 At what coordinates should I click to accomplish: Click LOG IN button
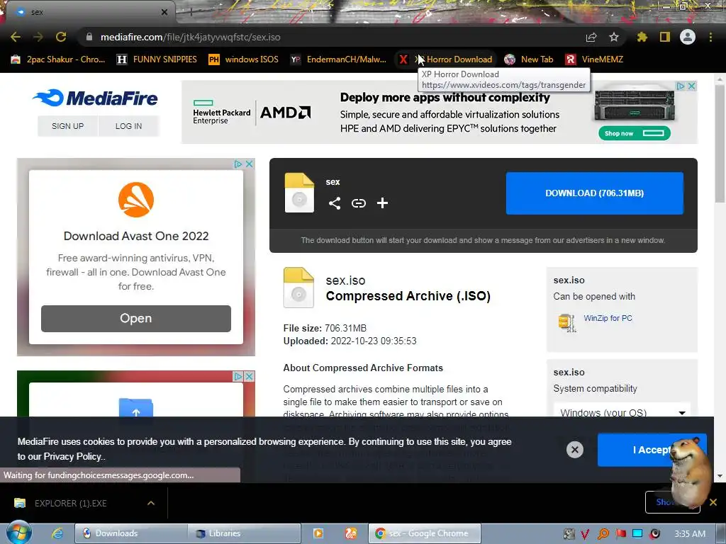click(x=129, y=126)
